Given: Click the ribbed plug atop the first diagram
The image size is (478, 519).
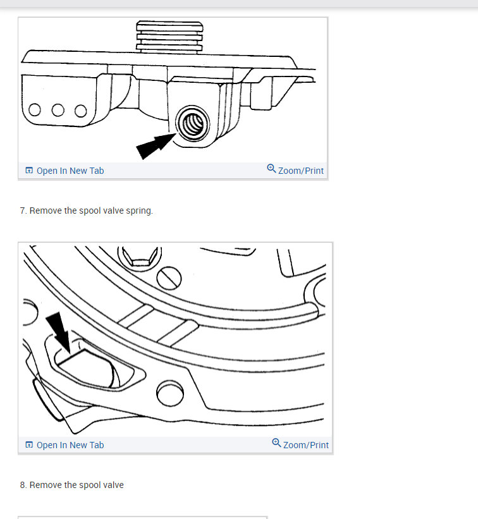Looking at the screenshot, I should click(169, 37).
